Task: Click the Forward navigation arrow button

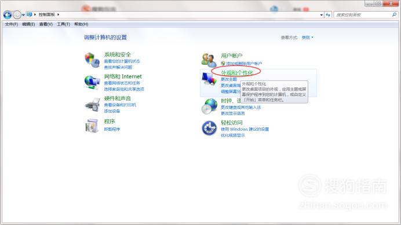Action: (x=17, y=15)
